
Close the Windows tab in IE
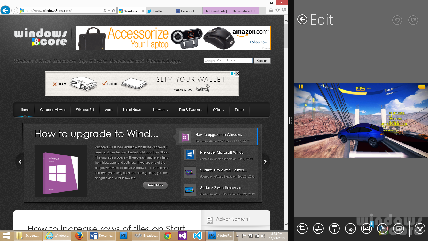point(143,11)
